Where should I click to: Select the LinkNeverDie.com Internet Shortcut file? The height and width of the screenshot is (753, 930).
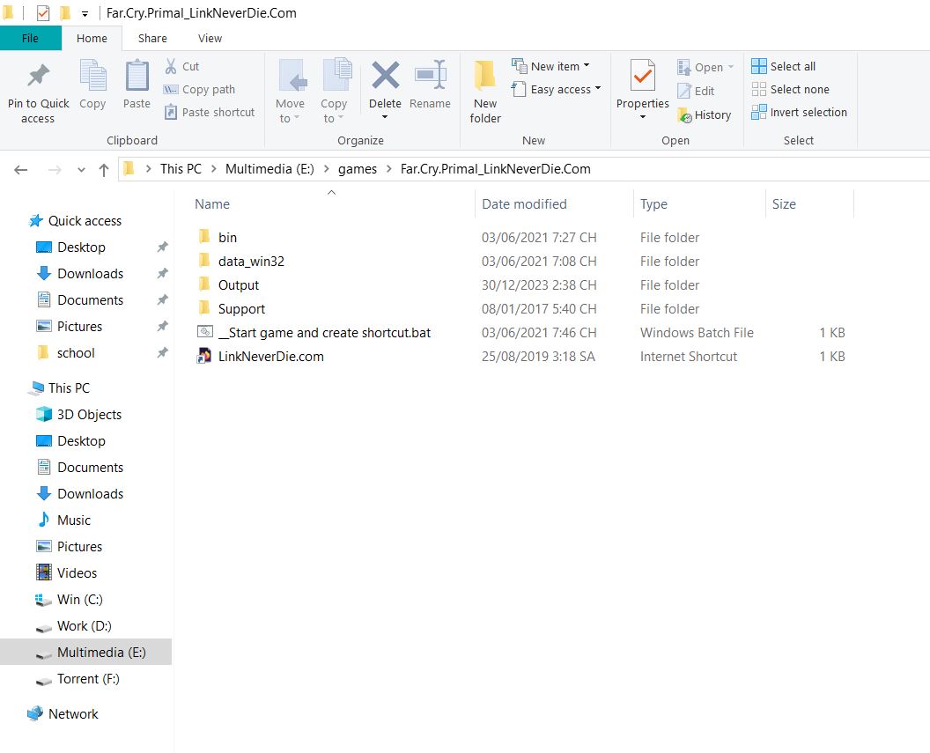[x=270, y=357]
